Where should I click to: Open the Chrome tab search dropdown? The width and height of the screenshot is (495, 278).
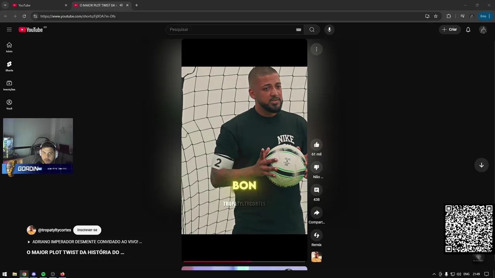point(5,5)
